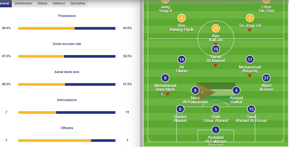This screenshot has height=147, width=289.
Task: Select the number 14 Ali Olwan player circle
Action: (182, 59)
